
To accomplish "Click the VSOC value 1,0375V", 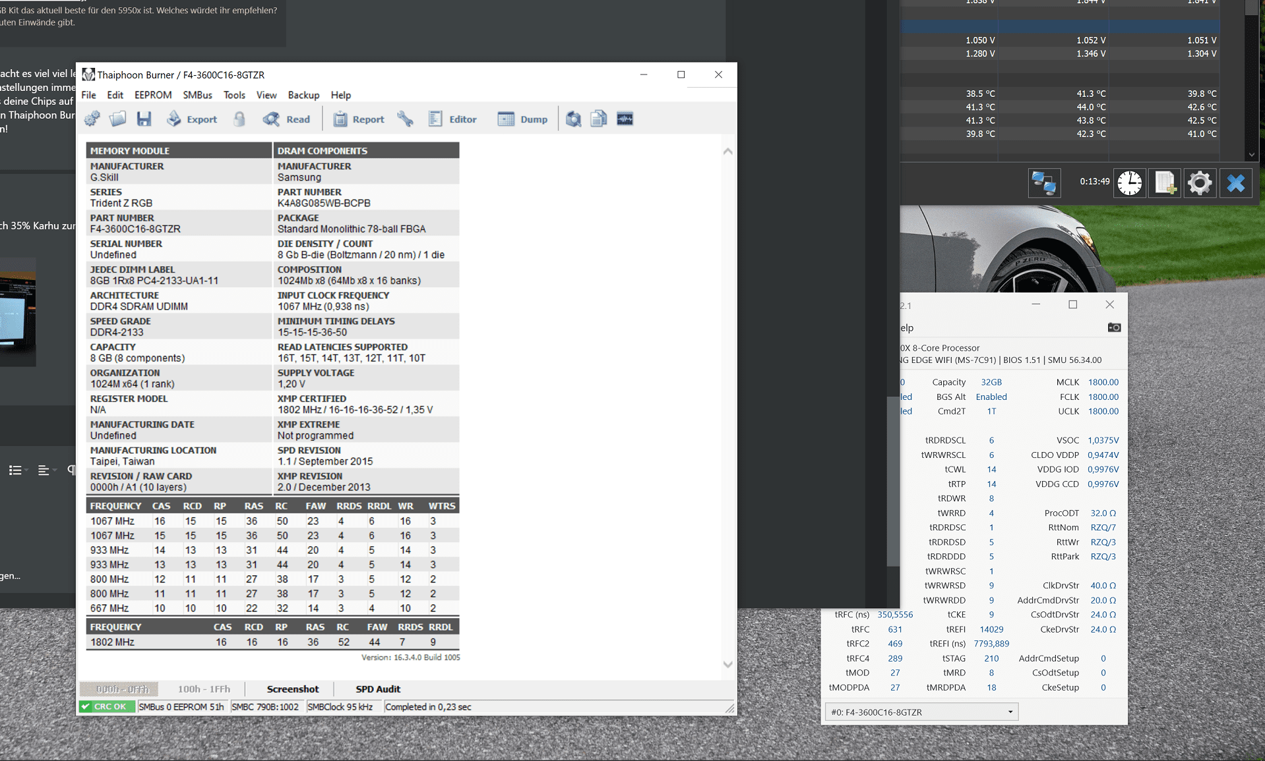I will point(1103,440).
